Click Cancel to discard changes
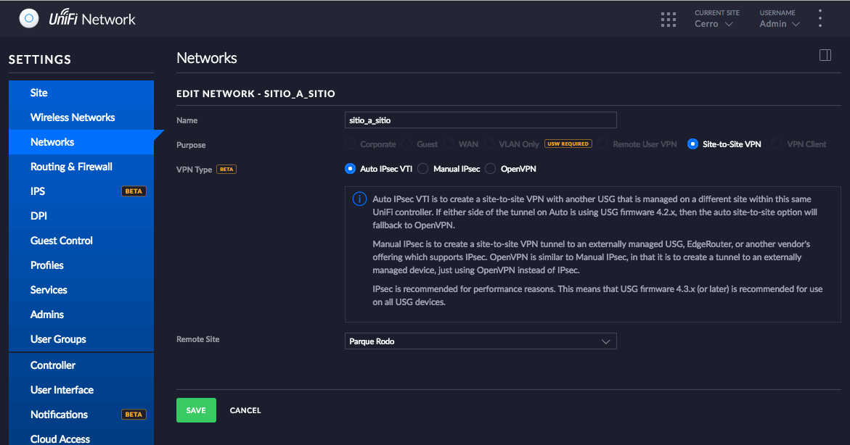This screenshot has width=850, height=445. [245, 410]
